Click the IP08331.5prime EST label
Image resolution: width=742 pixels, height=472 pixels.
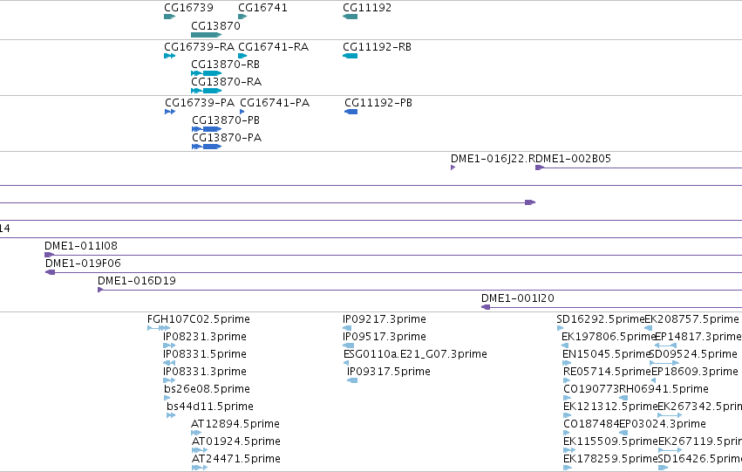205,354
